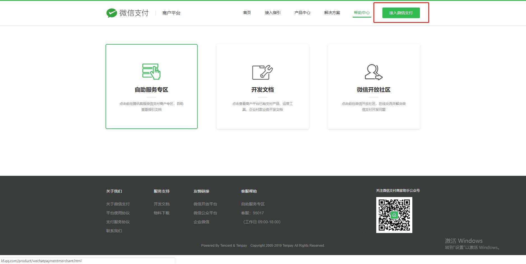Click the WeChat Pay green logo icon

point(112,13)
